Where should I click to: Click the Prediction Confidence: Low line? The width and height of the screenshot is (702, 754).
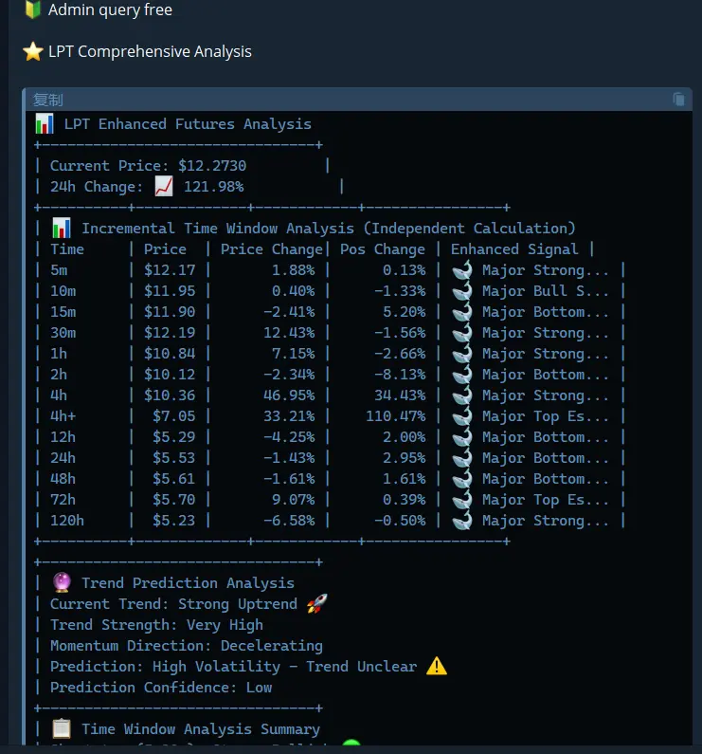point(161,688)
